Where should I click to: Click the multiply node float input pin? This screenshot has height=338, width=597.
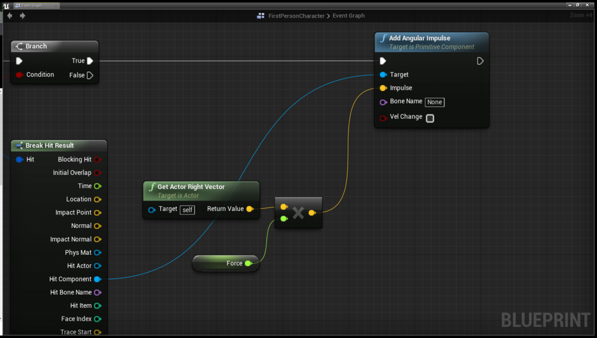(x=284, y=219)
